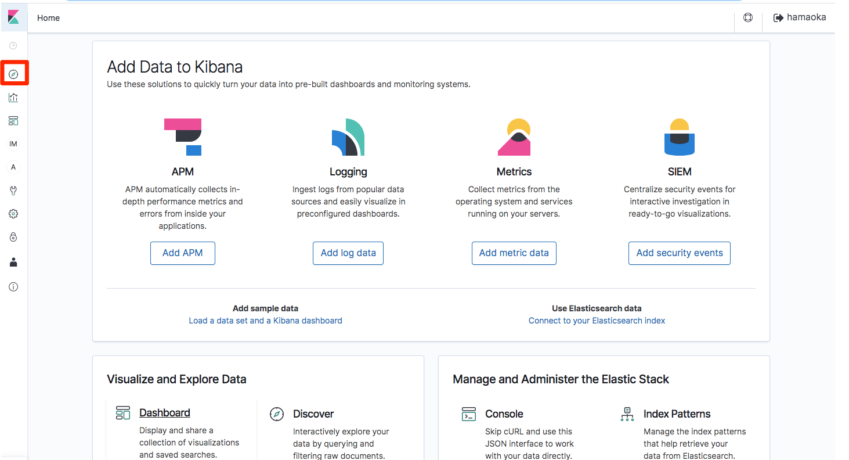Open Discover via the compass sidebar icon
The image size is (849, 460).
click(x=13, y=74)
